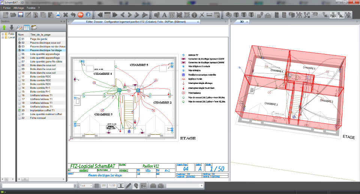
Task: Click the blue help question mark icon
Action: [x=88, y=15]
